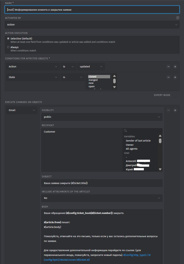The width and height of the screenshot is (184, 264).
Task: Choose the Always execution radio option
Action: coord(8,47)
